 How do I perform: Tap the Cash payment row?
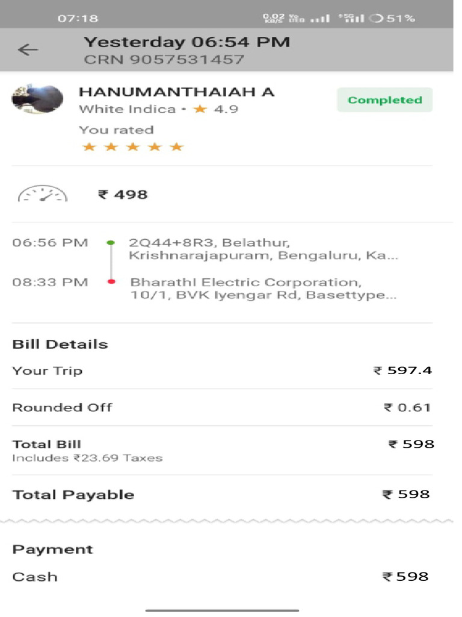pyautogui.click(x=222, y=577)
